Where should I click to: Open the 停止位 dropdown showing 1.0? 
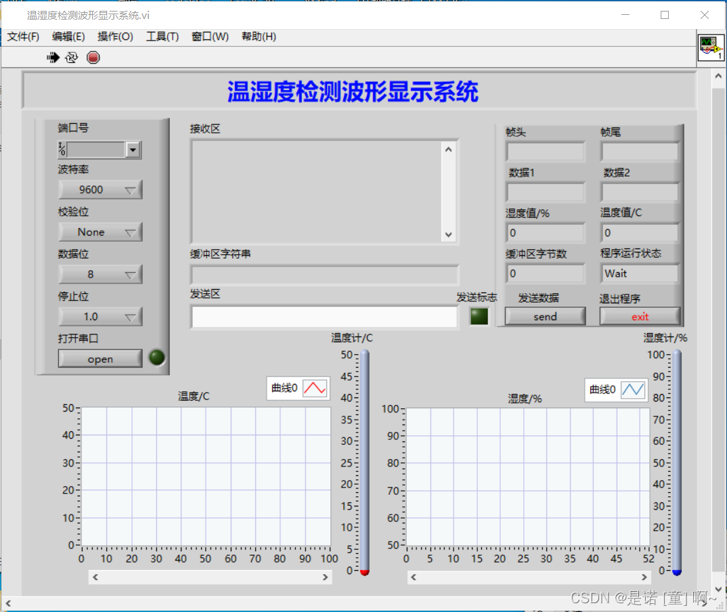coord(100,316)
